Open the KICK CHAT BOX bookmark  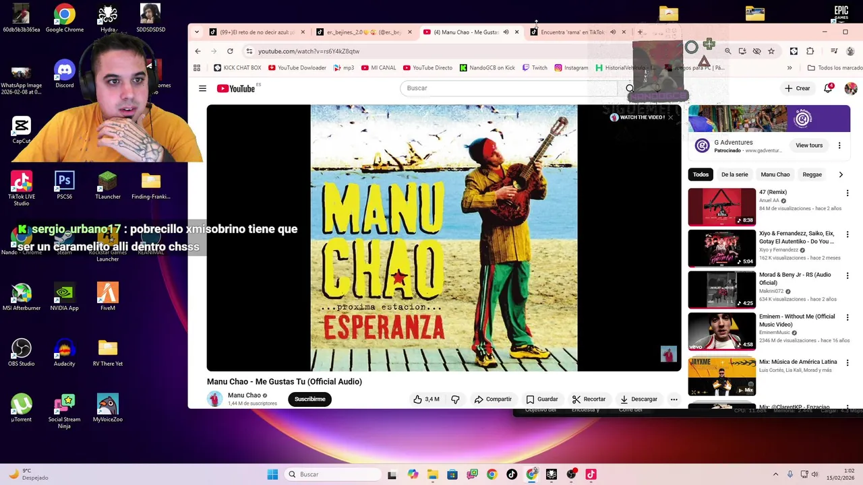(x=237, y=68)
